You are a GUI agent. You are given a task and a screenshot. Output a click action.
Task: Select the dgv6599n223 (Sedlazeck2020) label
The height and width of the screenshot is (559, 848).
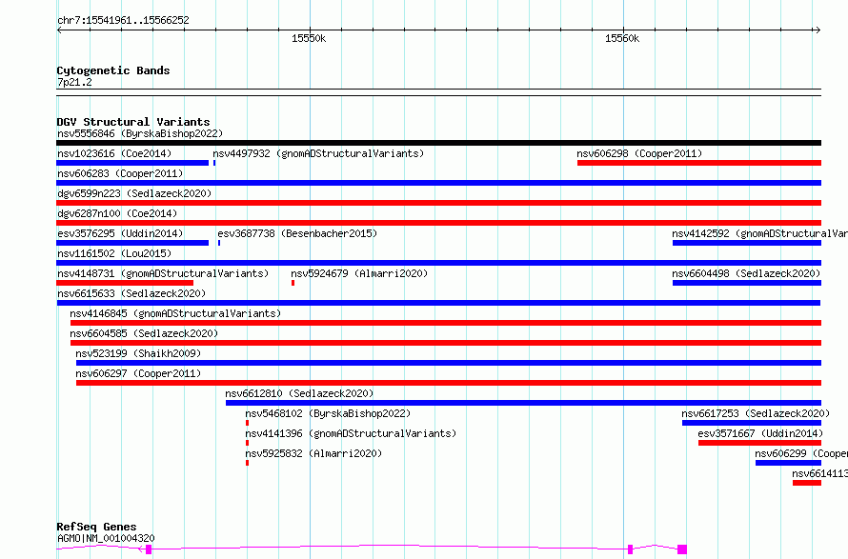(x=134, y=193)
